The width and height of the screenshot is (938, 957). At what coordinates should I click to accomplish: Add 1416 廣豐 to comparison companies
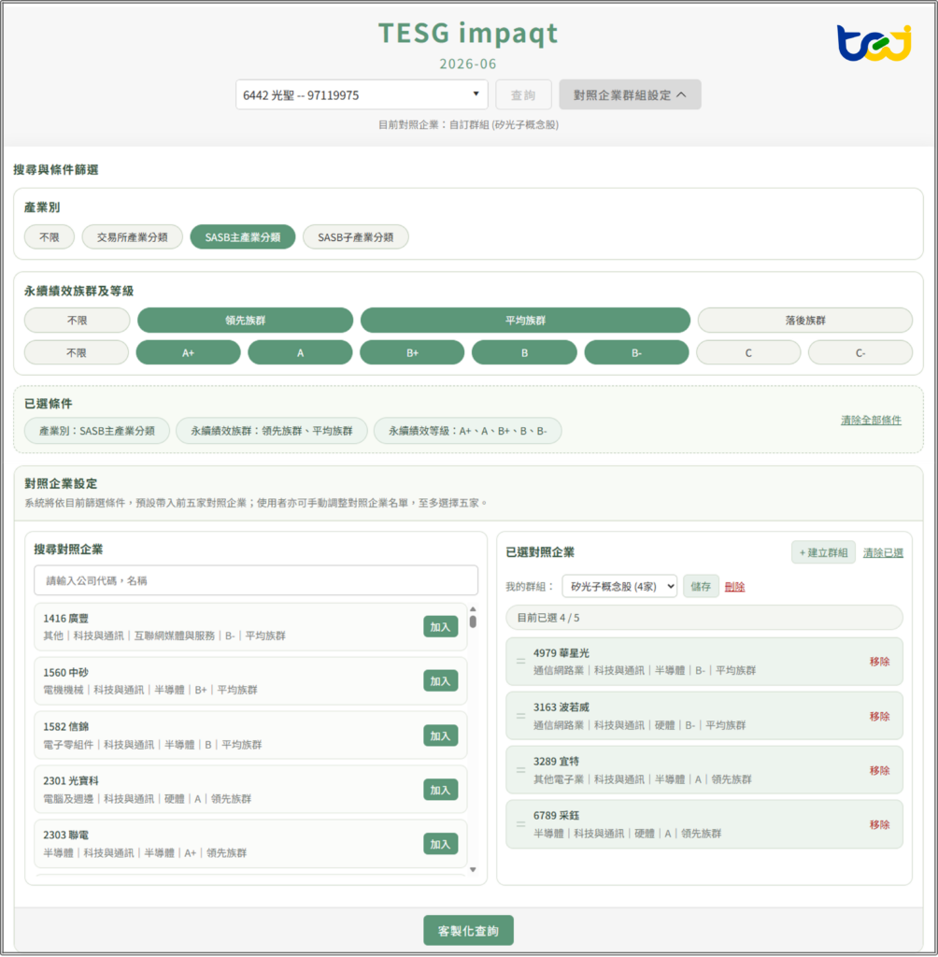point(441,627)
